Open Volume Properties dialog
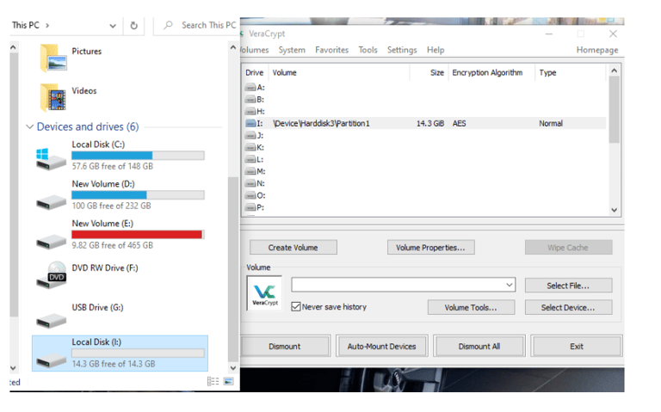The image size is (661, 412). 430,247
